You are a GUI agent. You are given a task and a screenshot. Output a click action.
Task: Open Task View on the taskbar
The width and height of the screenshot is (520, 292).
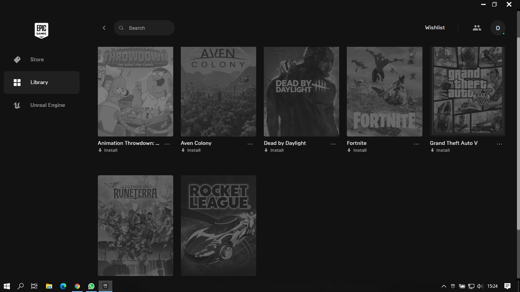(x=35, y=286)
